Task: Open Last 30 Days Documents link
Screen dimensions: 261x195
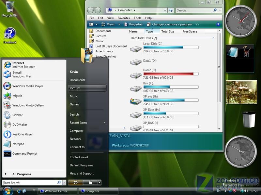Action: (108, 46)
